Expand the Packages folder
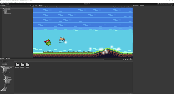 coord(1,90)
